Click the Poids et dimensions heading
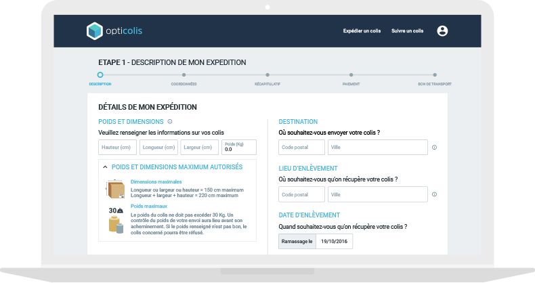 point(131,122)
